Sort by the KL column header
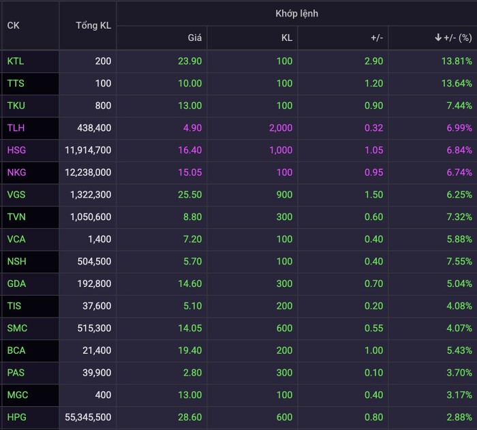The width and height of the screenshot is (477, 430). (x=286, y=37)
